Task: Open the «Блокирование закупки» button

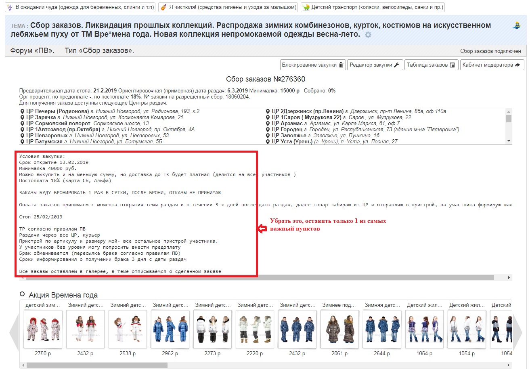Action: (313, 65)
